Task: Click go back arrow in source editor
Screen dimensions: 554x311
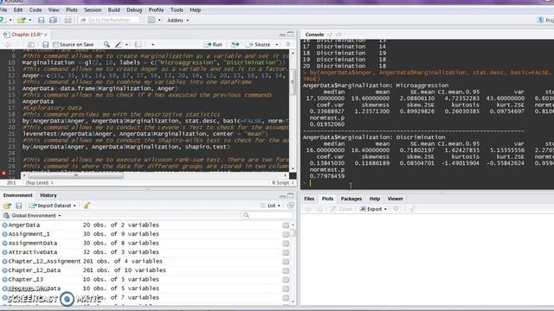Action: point(8,44)
